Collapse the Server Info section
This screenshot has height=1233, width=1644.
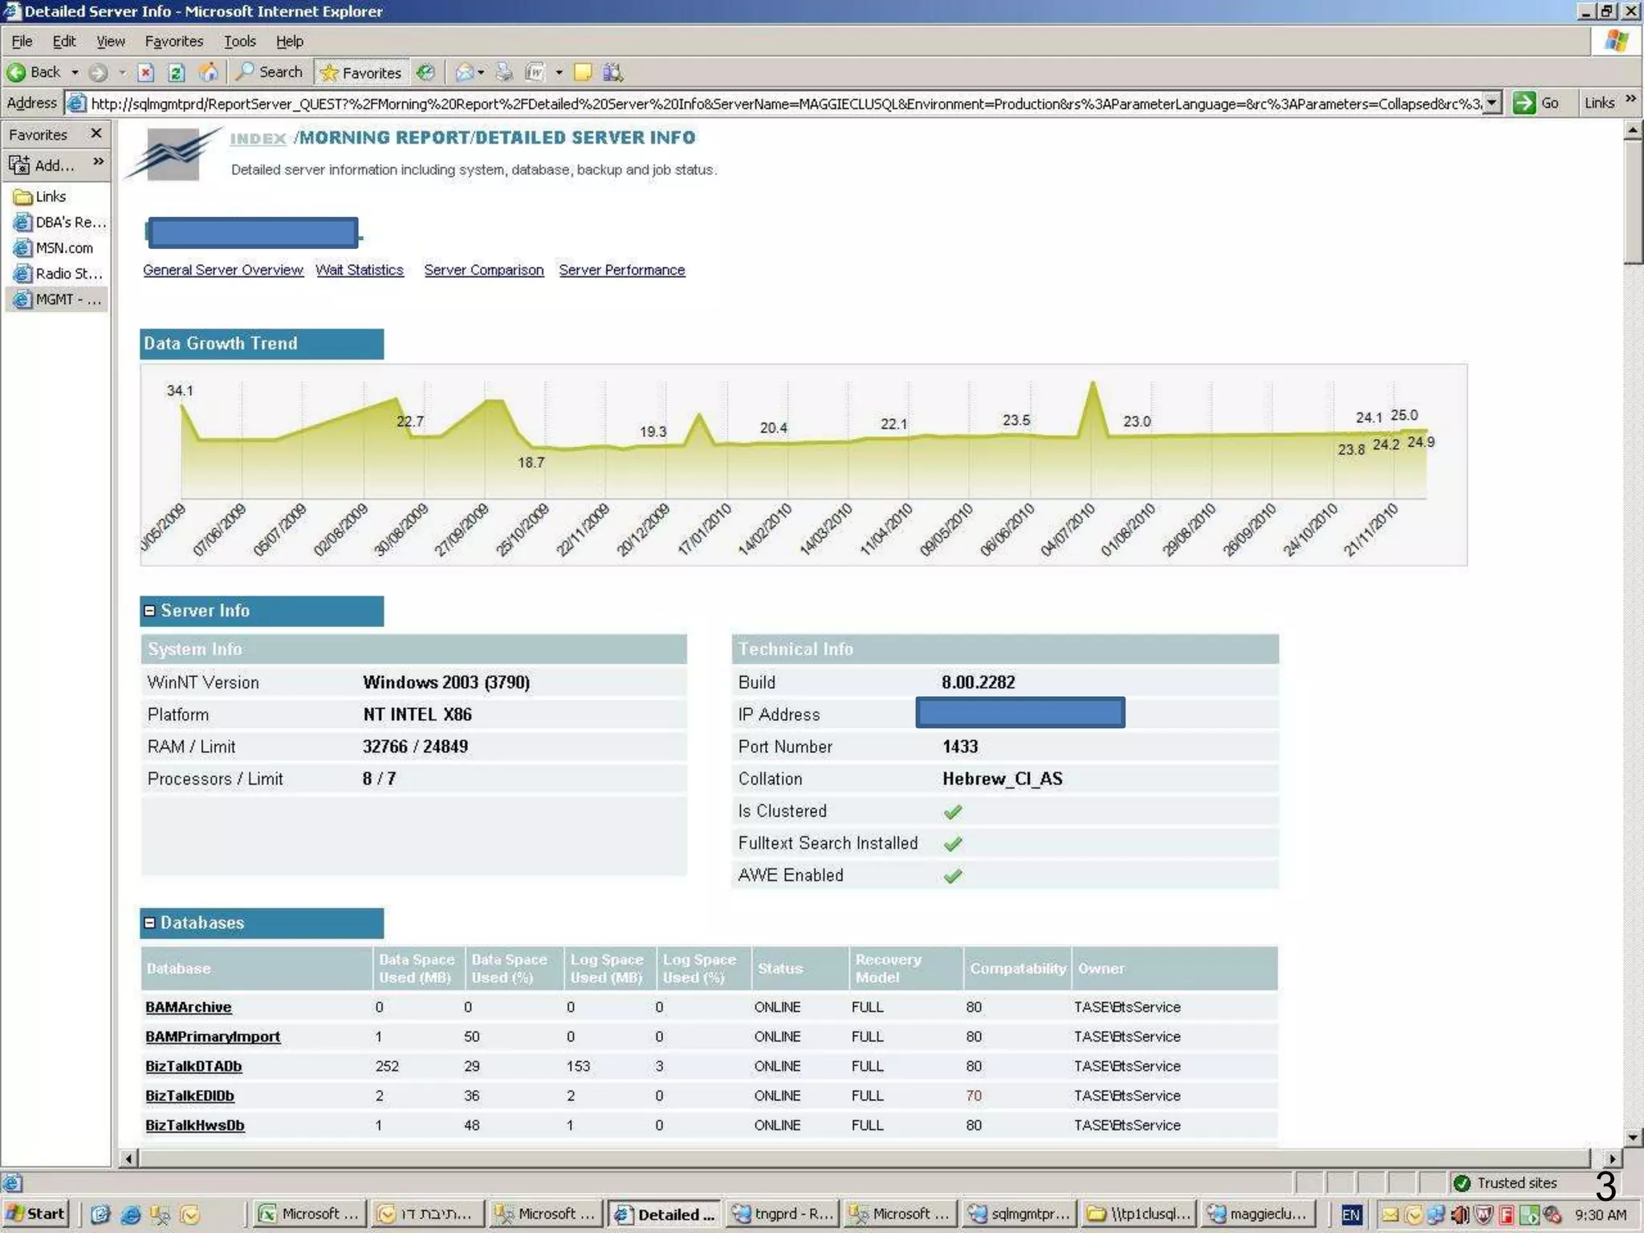[x=149, y=611]
